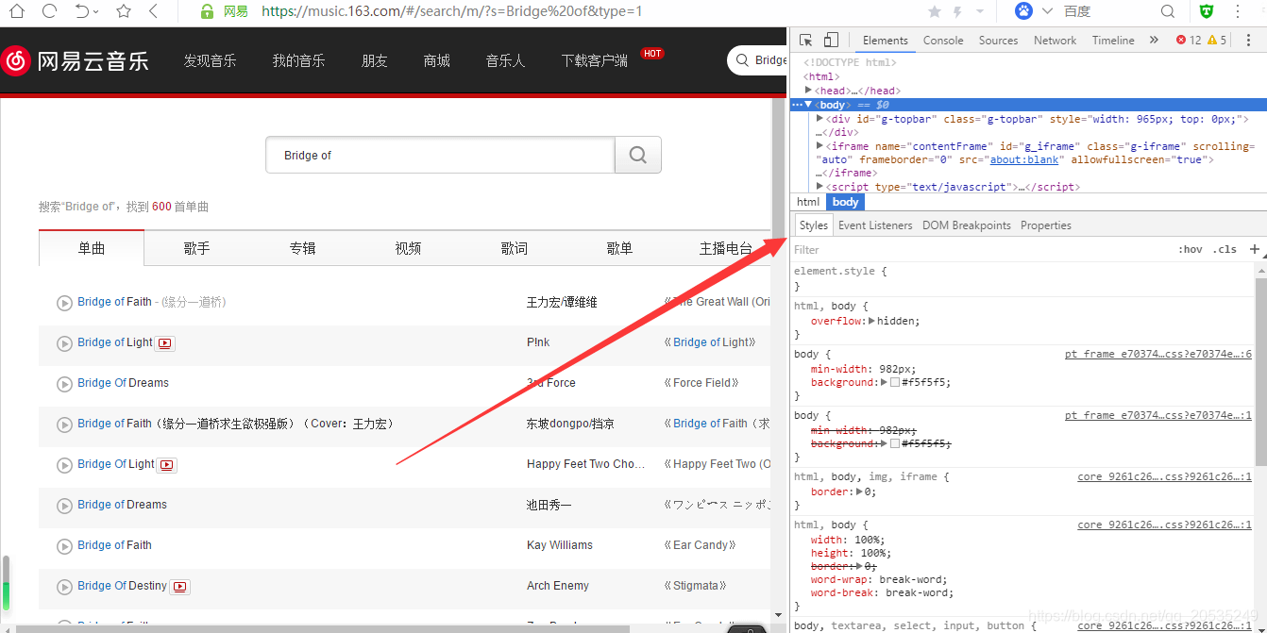Switch to the Console tab in DevTools
The height and width of the screenshot is (633, 1267).
(943, 41)
